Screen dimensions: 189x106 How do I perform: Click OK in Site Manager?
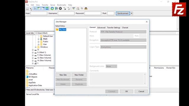point(126,91)
